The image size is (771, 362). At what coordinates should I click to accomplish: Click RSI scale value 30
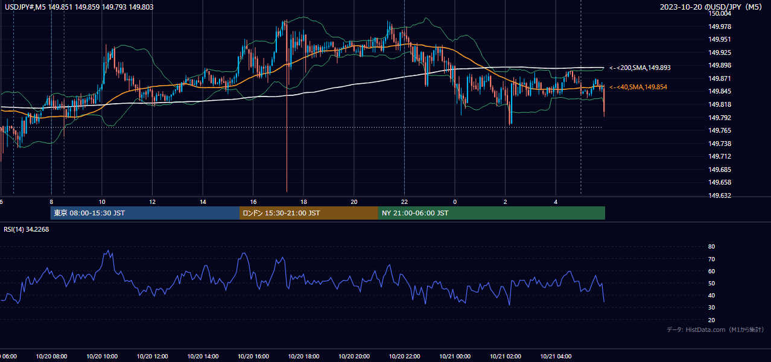[x=712, y=308]
